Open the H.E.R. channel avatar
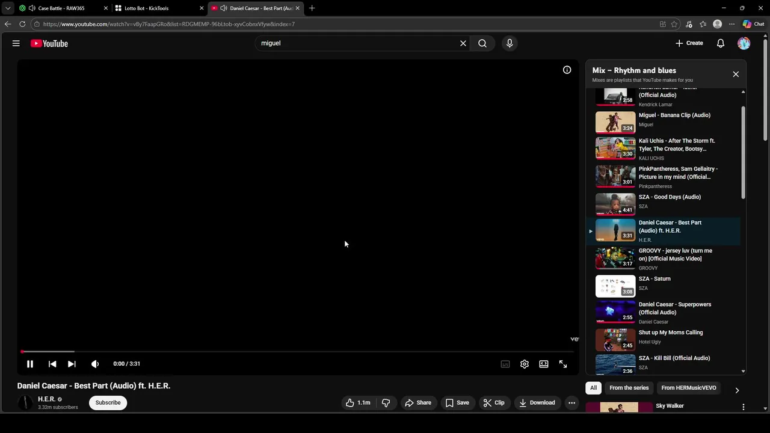The image size is (770, 433). click(25, 403)
